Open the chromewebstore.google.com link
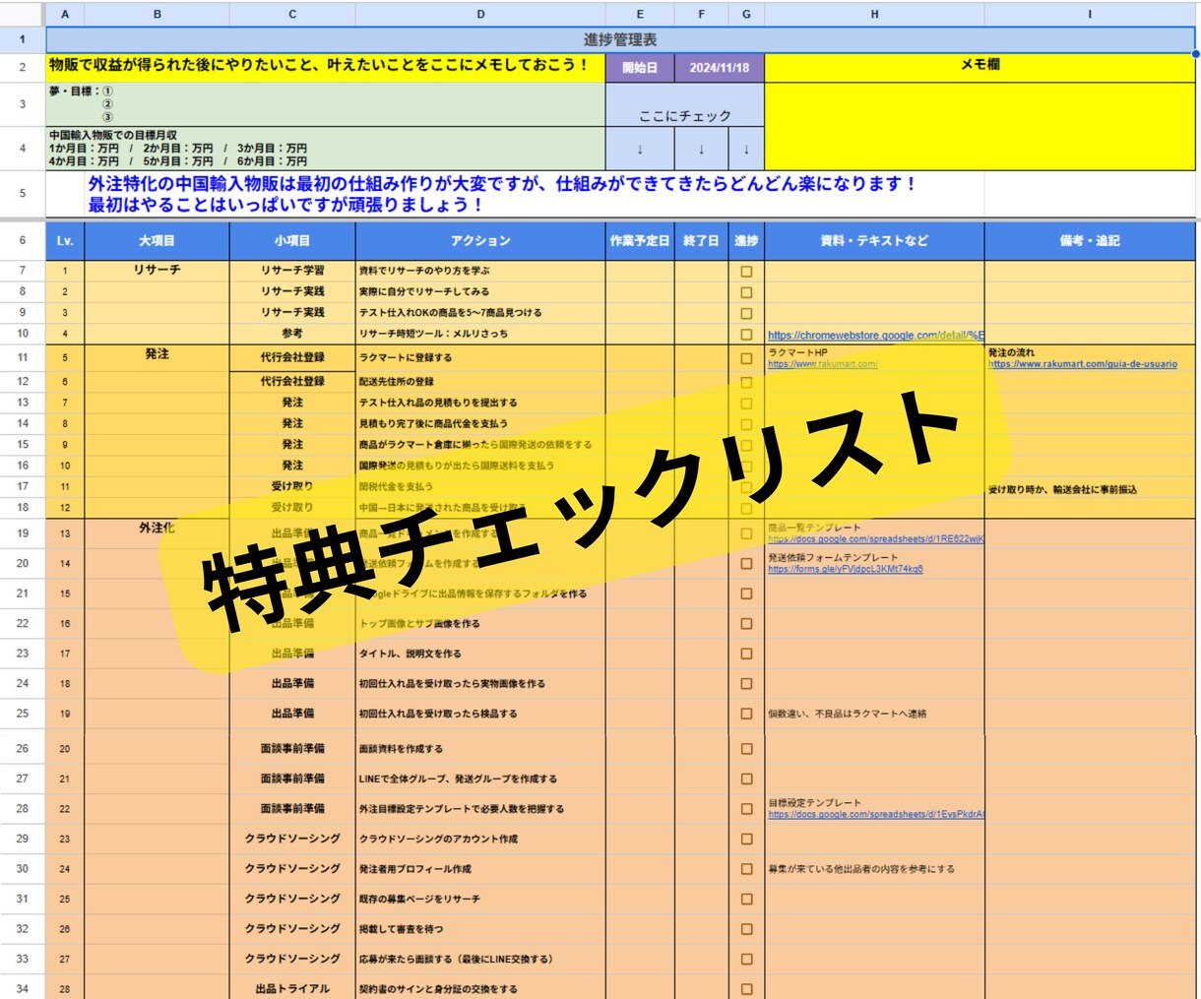The width and height of the screenshot is (1201, 999). click(x=875, y=336)
